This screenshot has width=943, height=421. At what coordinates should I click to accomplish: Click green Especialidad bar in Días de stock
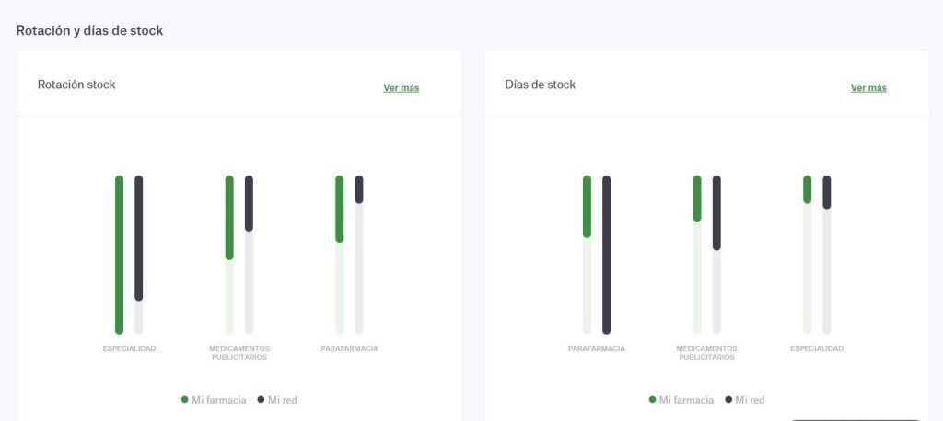coord(807,189)
